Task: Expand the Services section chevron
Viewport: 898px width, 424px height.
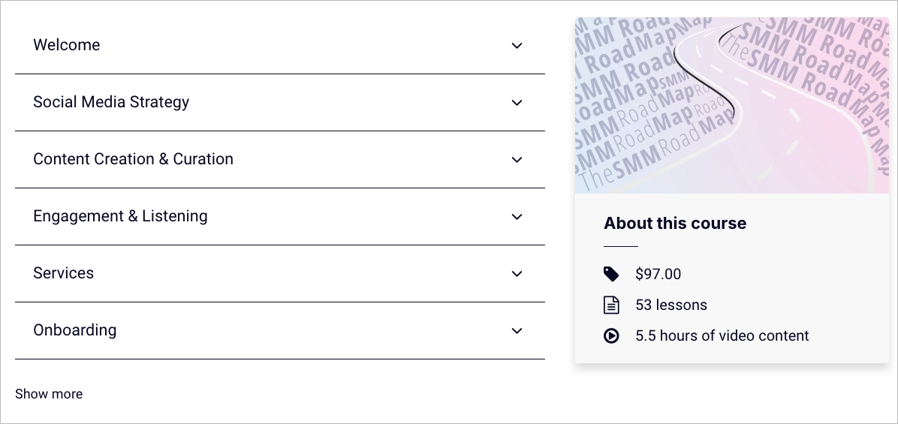Action: pyautogui.click(x=517, y=274)
